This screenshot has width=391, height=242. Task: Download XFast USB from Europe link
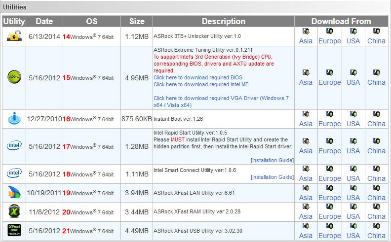330,236
